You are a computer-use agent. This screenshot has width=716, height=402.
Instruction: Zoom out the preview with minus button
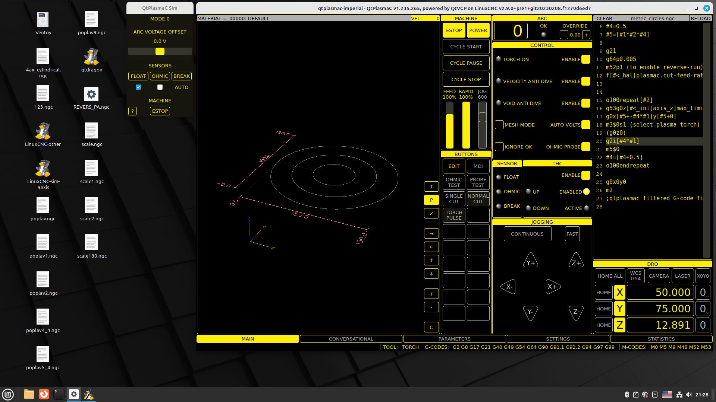coord(431,307)
